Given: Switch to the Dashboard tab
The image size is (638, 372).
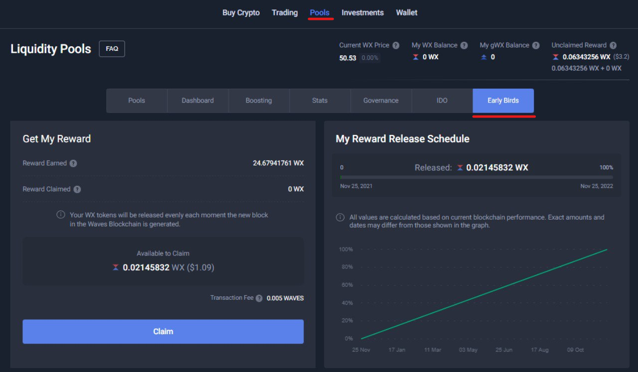Looking at the screenshot, I should click(x=198, y=101).
